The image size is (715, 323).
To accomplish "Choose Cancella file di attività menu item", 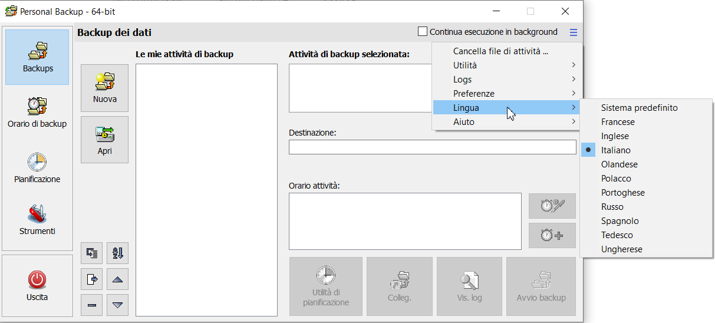I will click(507, 51).
